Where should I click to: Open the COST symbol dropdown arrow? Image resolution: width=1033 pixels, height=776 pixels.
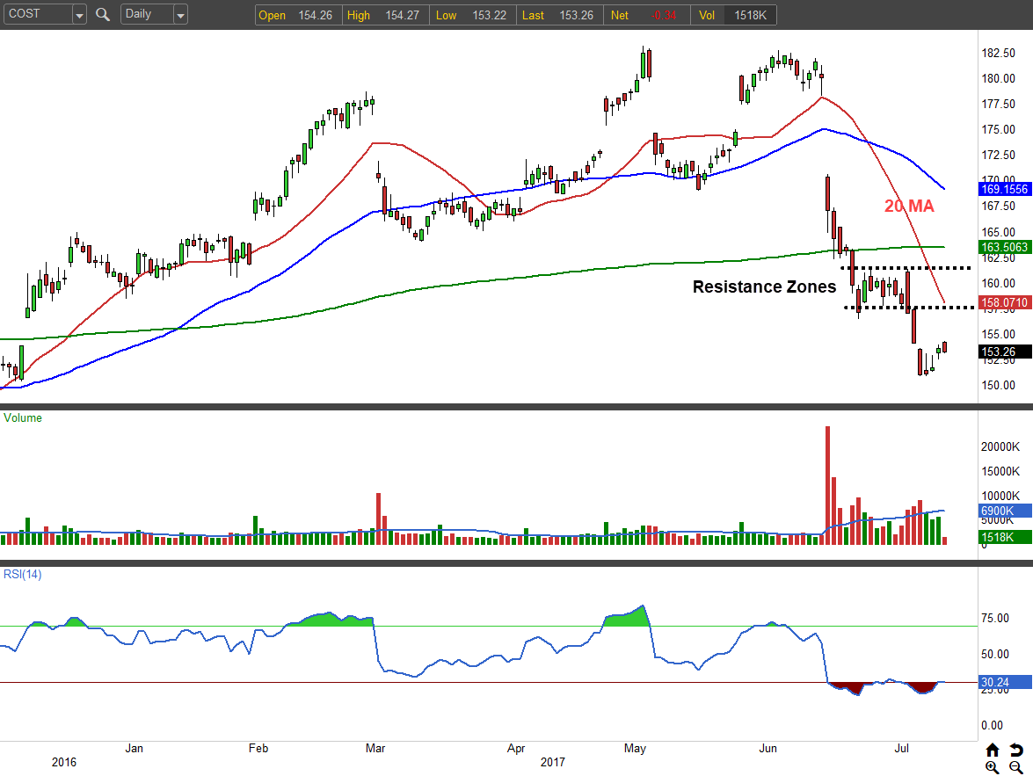(x=79, y=15)
